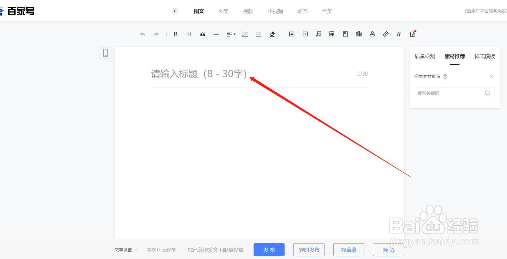Redo the last edit
The height and width of the screenshot is (259, 507).
156,34
